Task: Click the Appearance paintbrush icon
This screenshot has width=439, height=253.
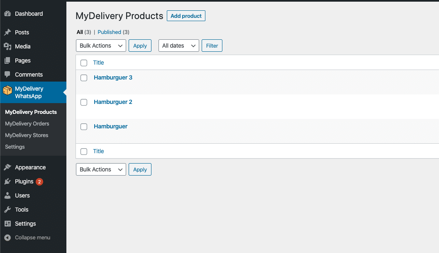Action: (x=7, y=167)
